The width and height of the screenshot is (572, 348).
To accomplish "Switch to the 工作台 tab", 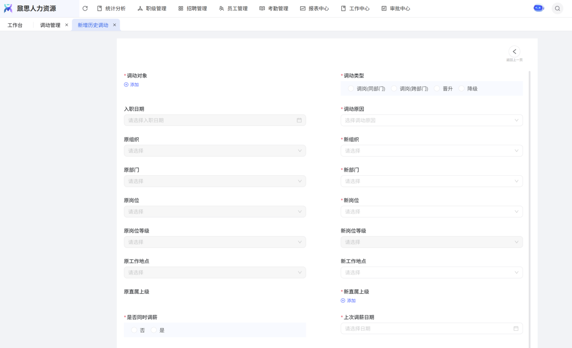I will (x=15, y=25).
